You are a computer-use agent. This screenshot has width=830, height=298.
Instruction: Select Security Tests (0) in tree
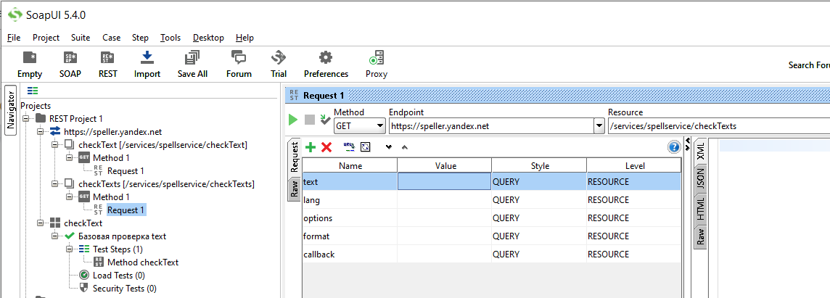pos(124,289)
